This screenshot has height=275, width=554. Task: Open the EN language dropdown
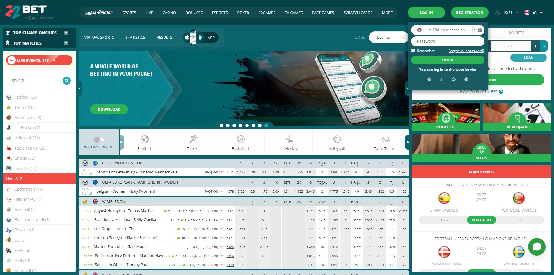(534, 13)
